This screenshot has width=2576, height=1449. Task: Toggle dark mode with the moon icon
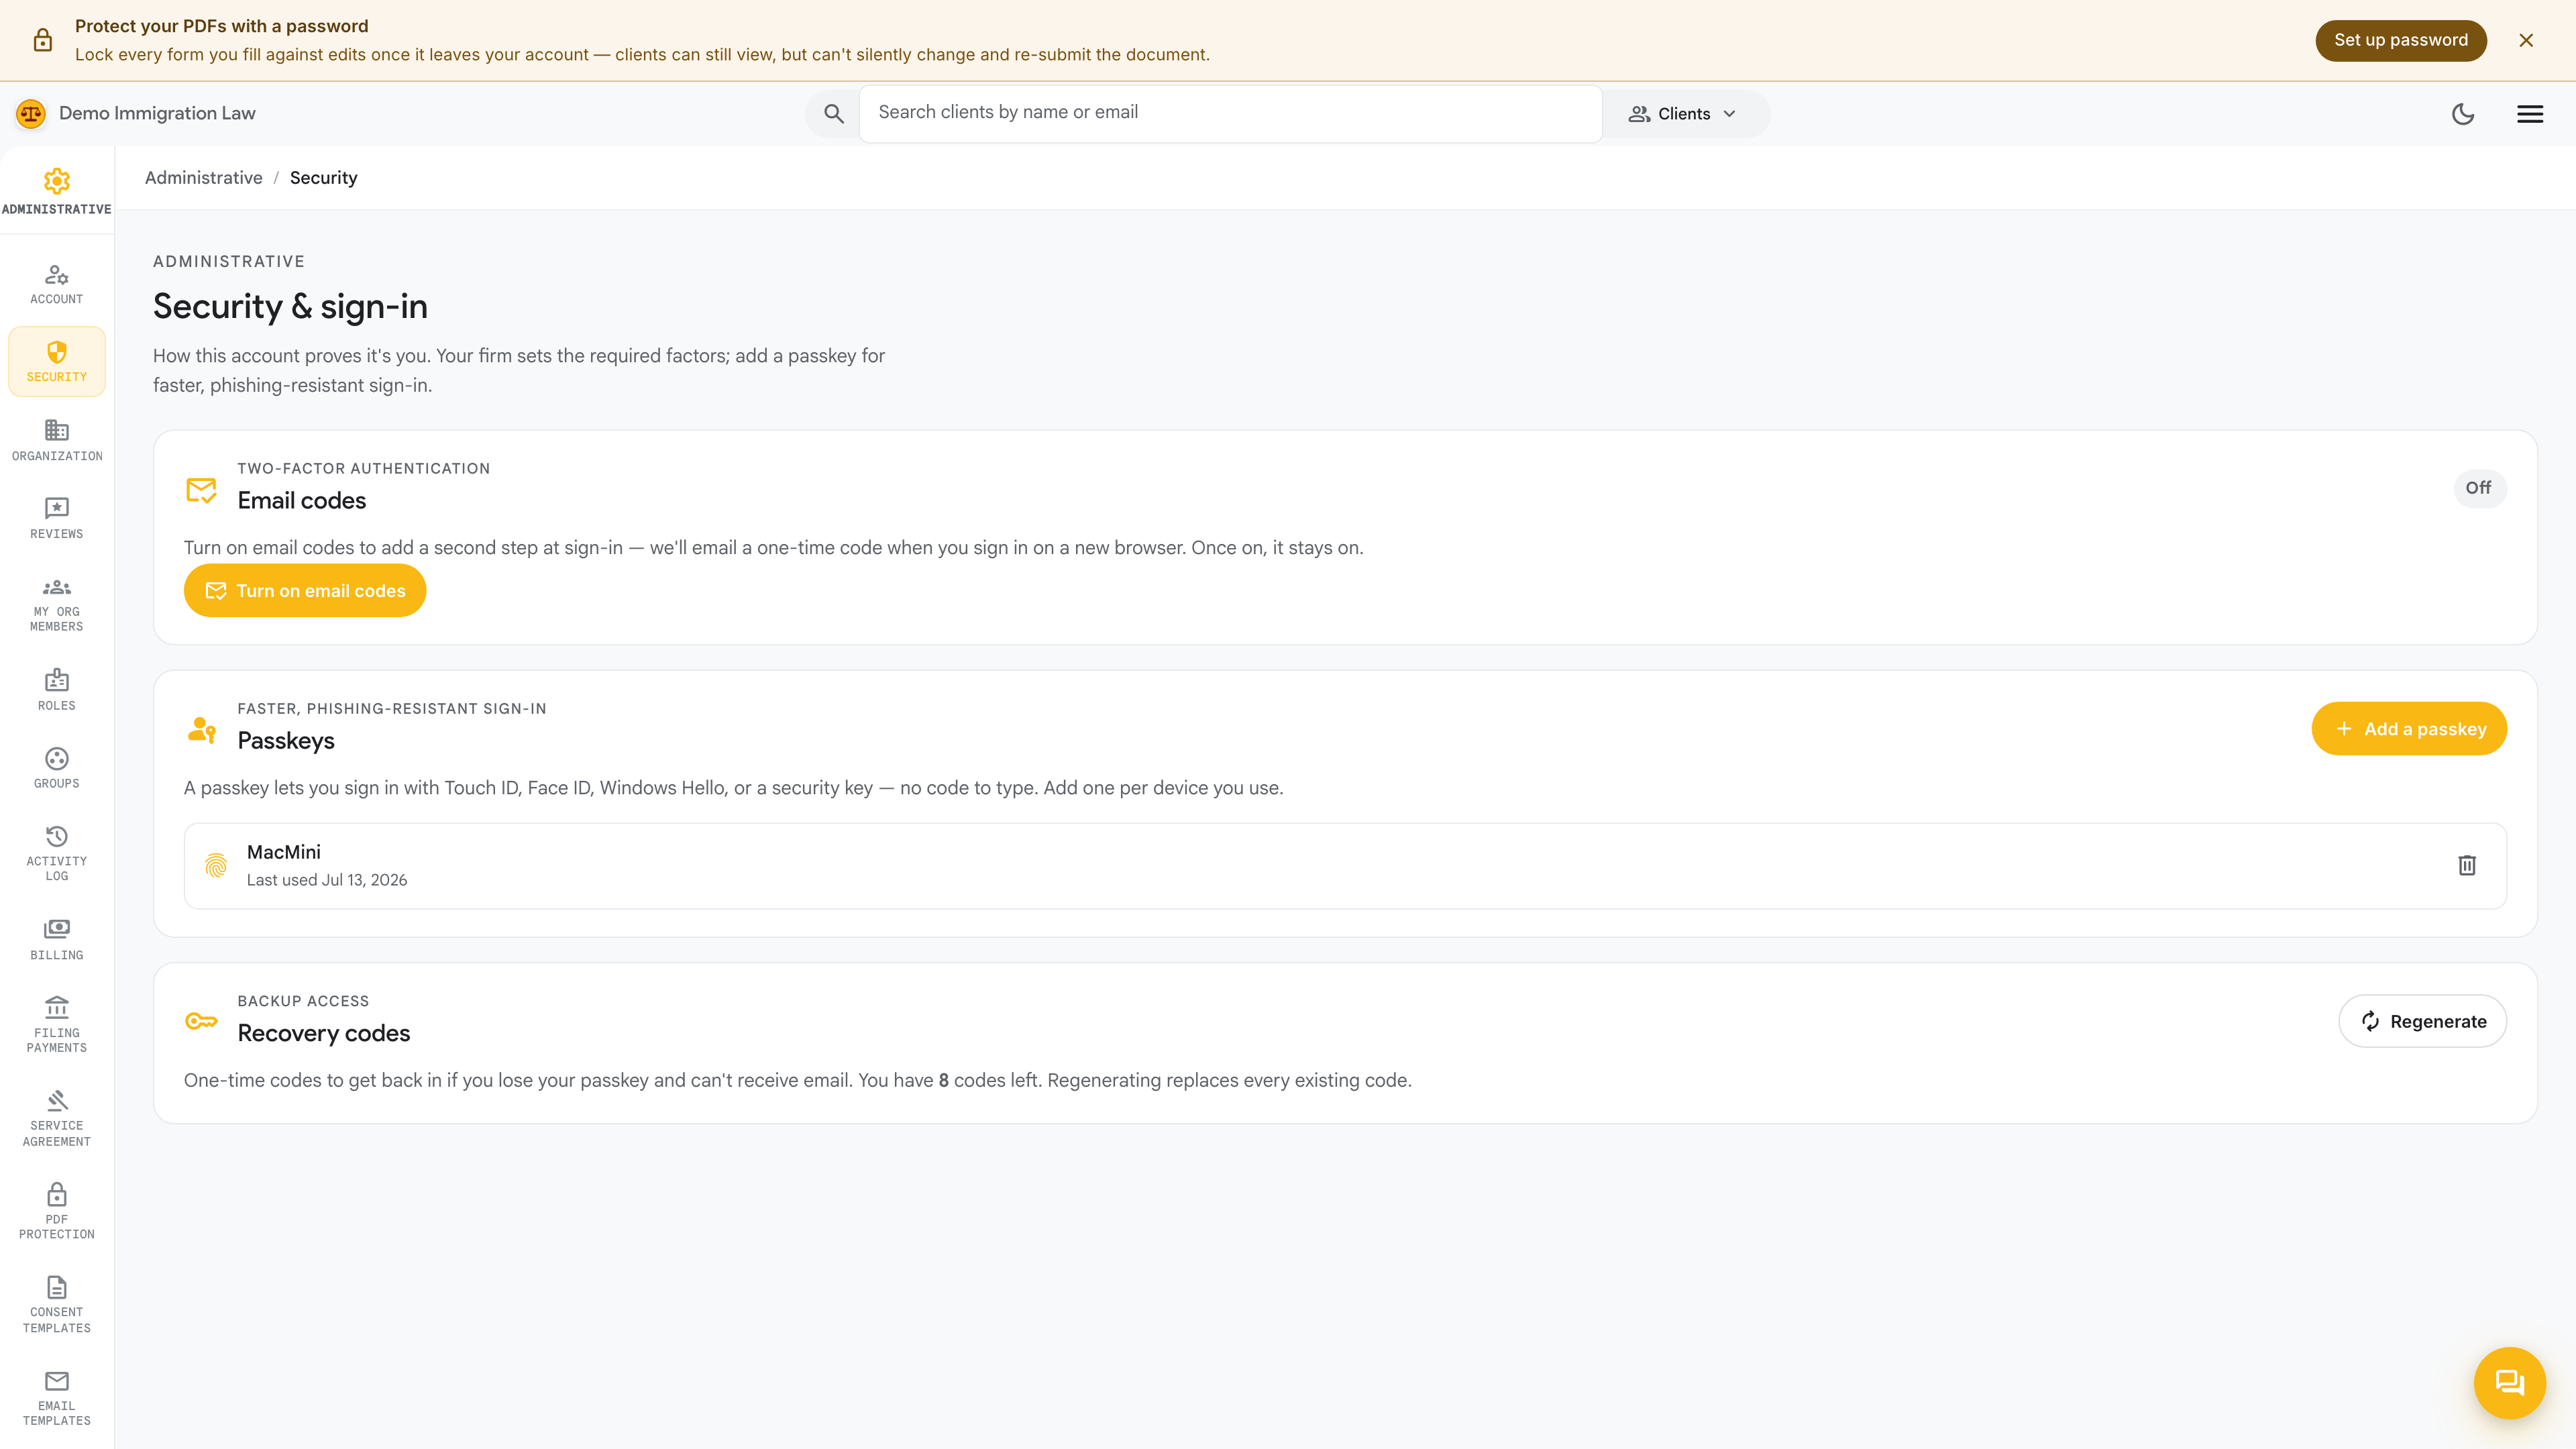2463,114
